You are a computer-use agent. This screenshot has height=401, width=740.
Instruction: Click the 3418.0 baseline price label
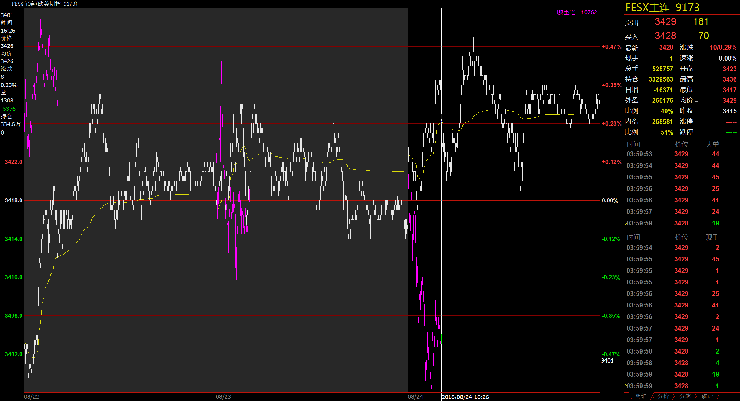[13, 201]
